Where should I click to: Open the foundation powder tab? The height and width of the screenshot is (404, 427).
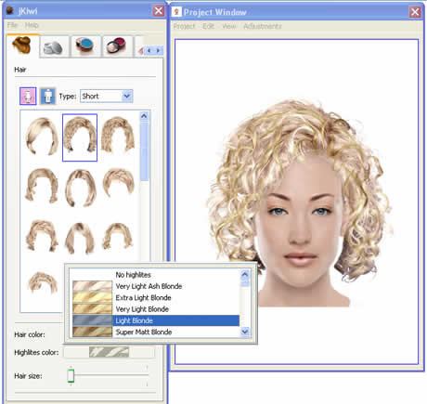point(54,47)
